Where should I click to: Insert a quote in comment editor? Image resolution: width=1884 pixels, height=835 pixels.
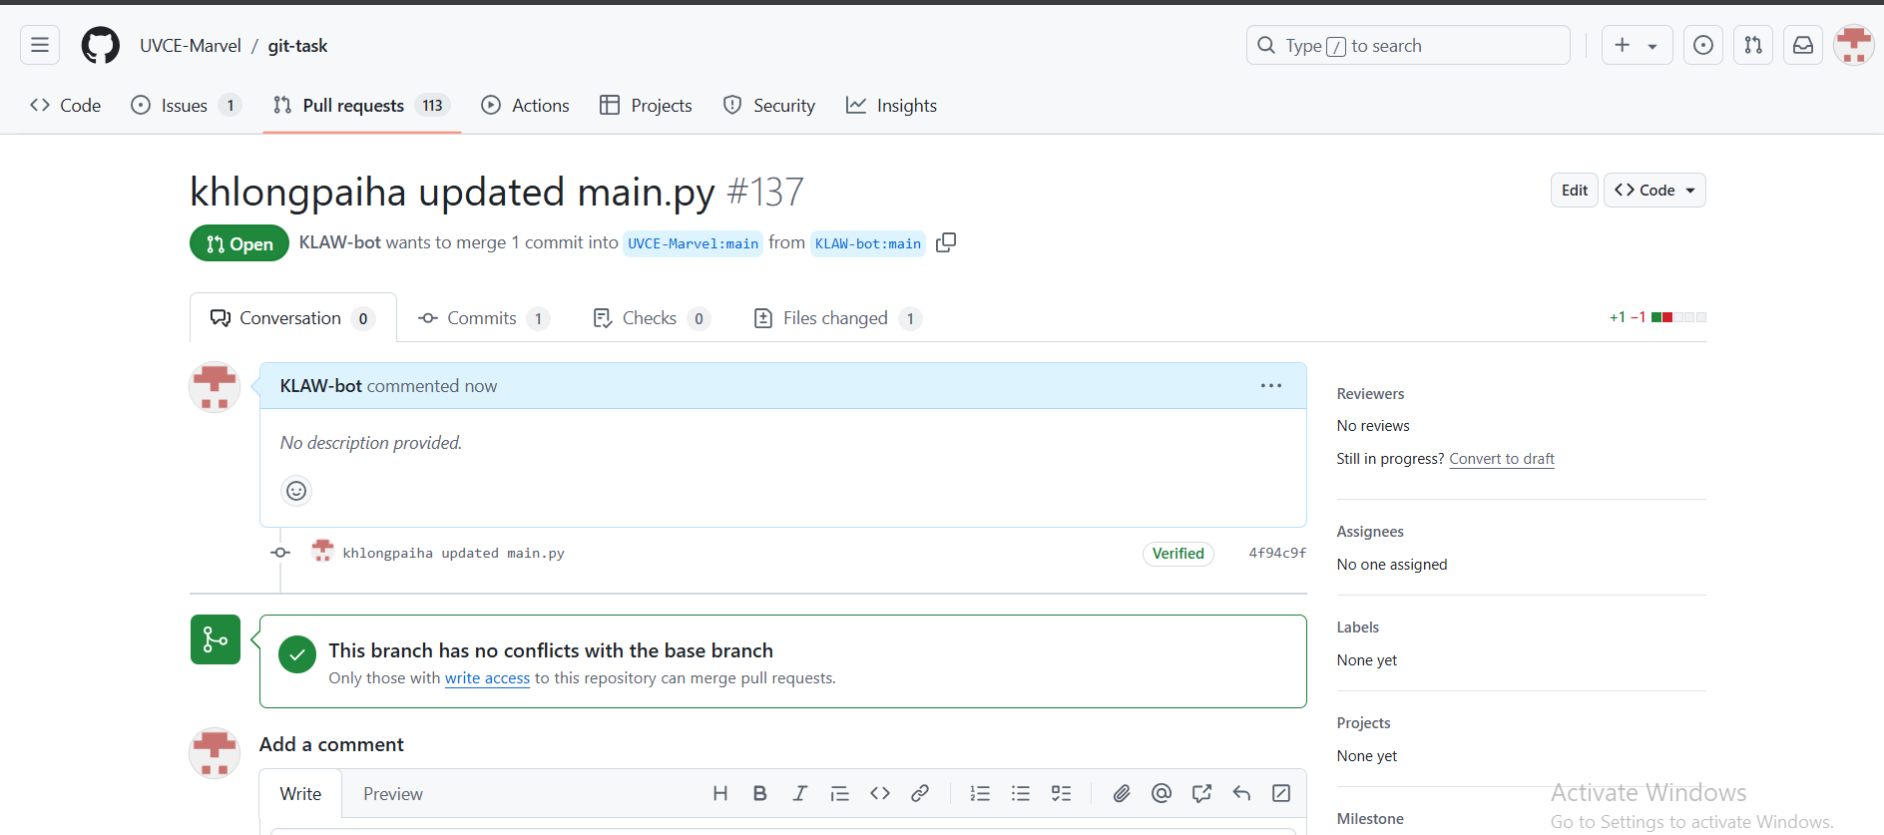(840, 793)
